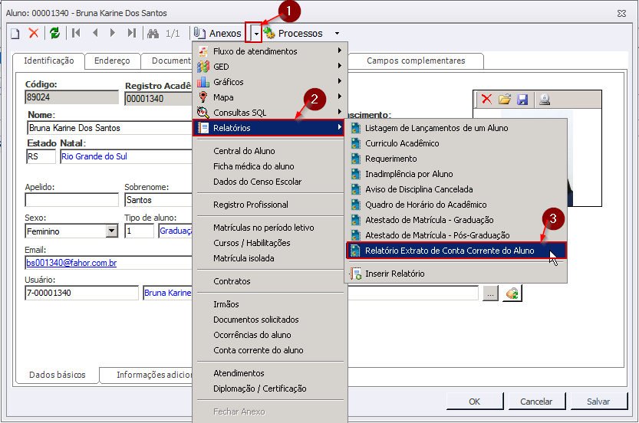Expand the Processos menu
This screenshot has width=639, height=423.
tap(301, 34)
